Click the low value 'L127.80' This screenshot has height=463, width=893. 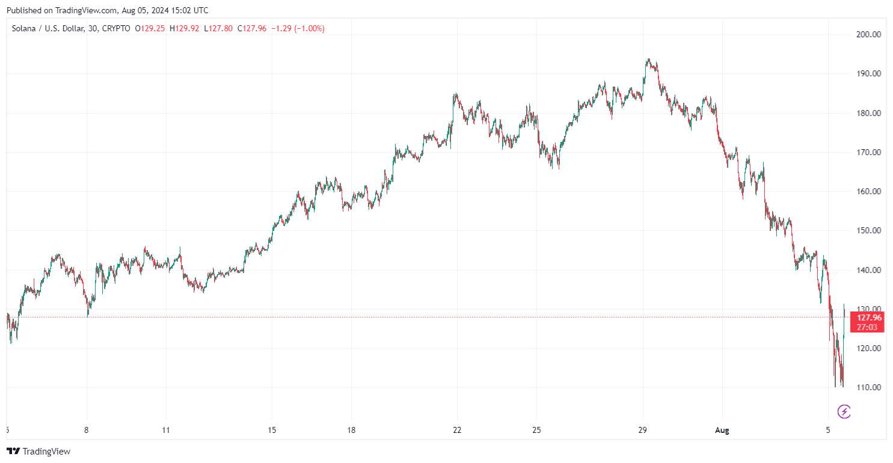point(218,28)
